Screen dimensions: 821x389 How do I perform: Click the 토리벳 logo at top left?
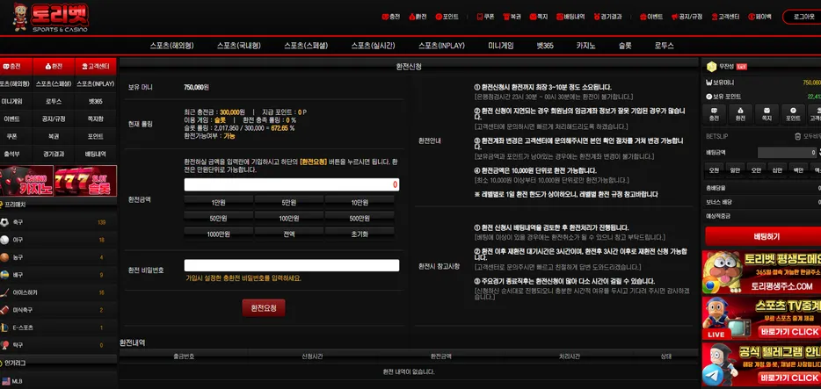51,18
